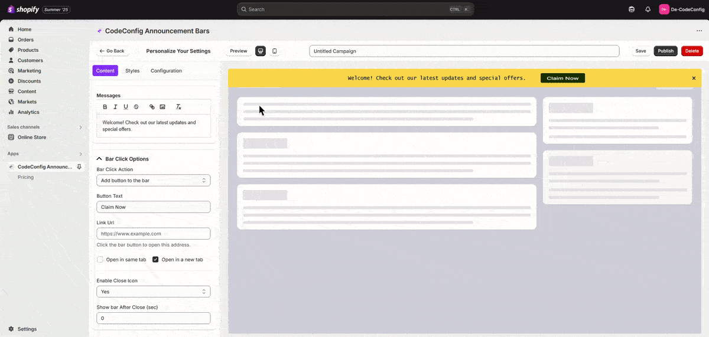Open Customers in the sidebar

tap(30, 60)
